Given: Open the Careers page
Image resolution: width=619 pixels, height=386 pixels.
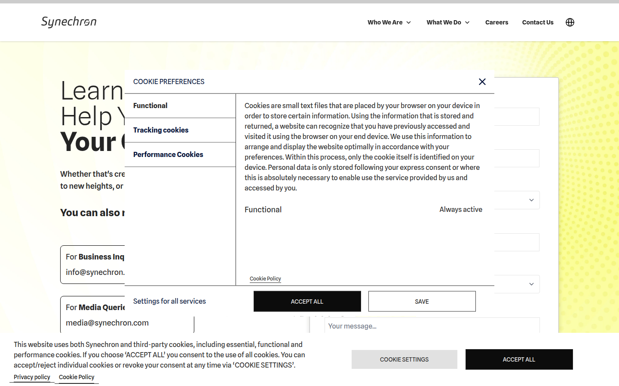Looking at the screenshot, I should click(496, 22).
